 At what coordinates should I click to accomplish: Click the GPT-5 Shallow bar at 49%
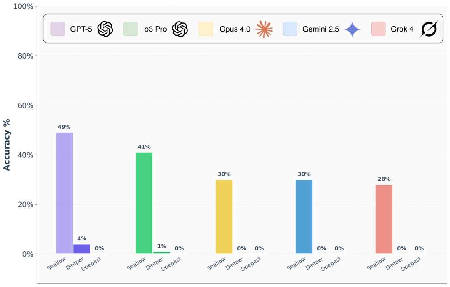pos(64,193)
